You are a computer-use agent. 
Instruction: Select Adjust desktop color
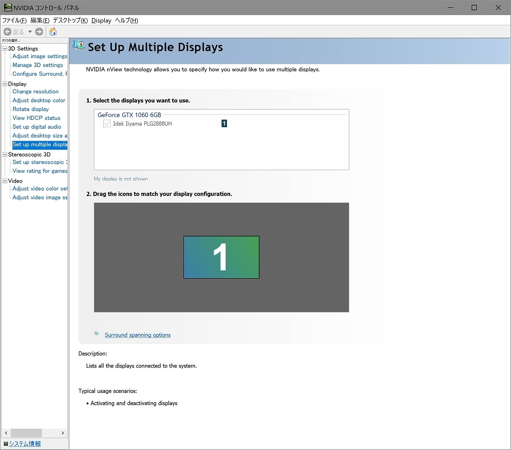pyautogui.click(x=39, y=100)
